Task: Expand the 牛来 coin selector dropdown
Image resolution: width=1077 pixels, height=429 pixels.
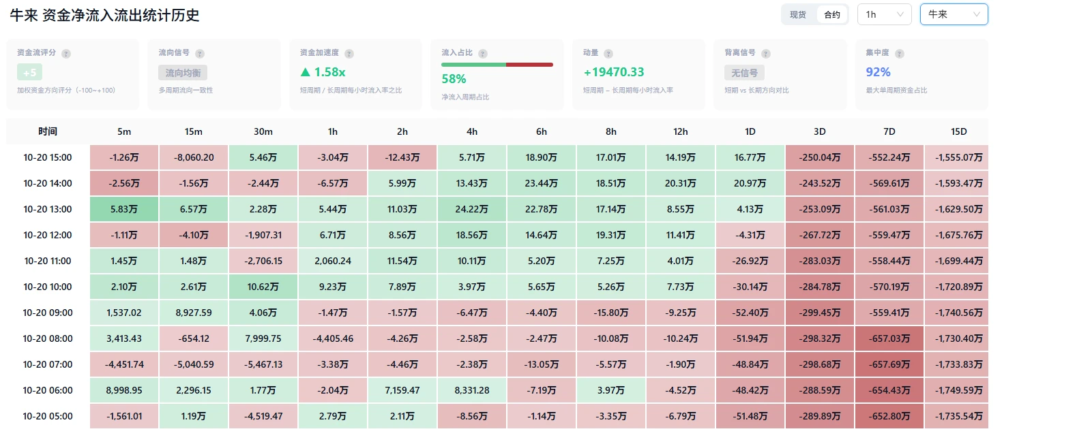Action: (x=954, y=14)
